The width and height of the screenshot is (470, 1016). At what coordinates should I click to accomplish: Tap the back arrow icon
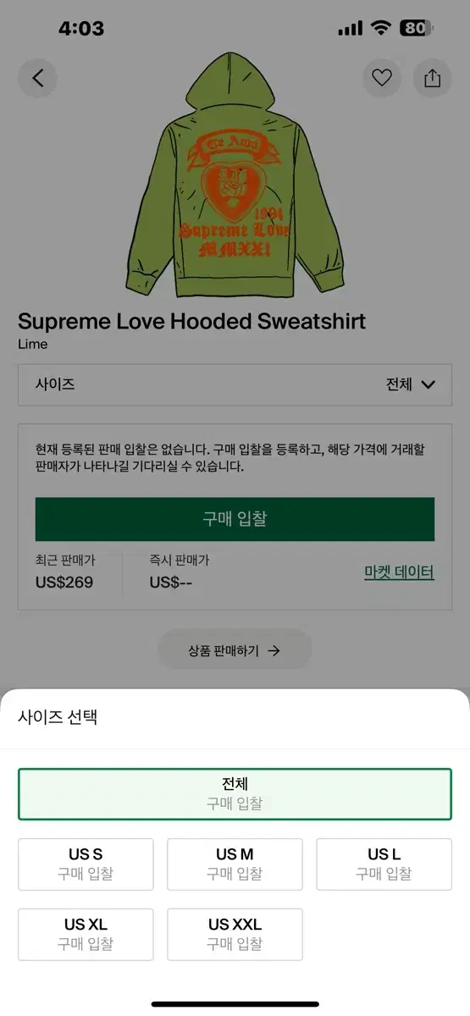[x=37, y=78]
